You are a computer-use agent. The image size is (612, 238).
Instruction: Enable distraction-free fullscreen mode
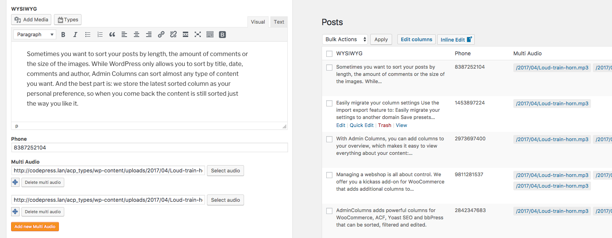tap(198, 35)
